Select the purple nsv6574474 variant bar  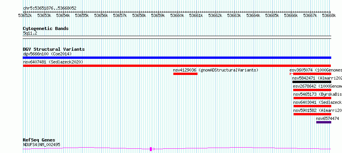(x=324, y=122)
